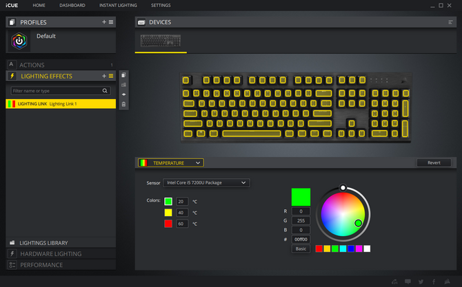
Task: Click the B color value field
Action: click(301, 230)
